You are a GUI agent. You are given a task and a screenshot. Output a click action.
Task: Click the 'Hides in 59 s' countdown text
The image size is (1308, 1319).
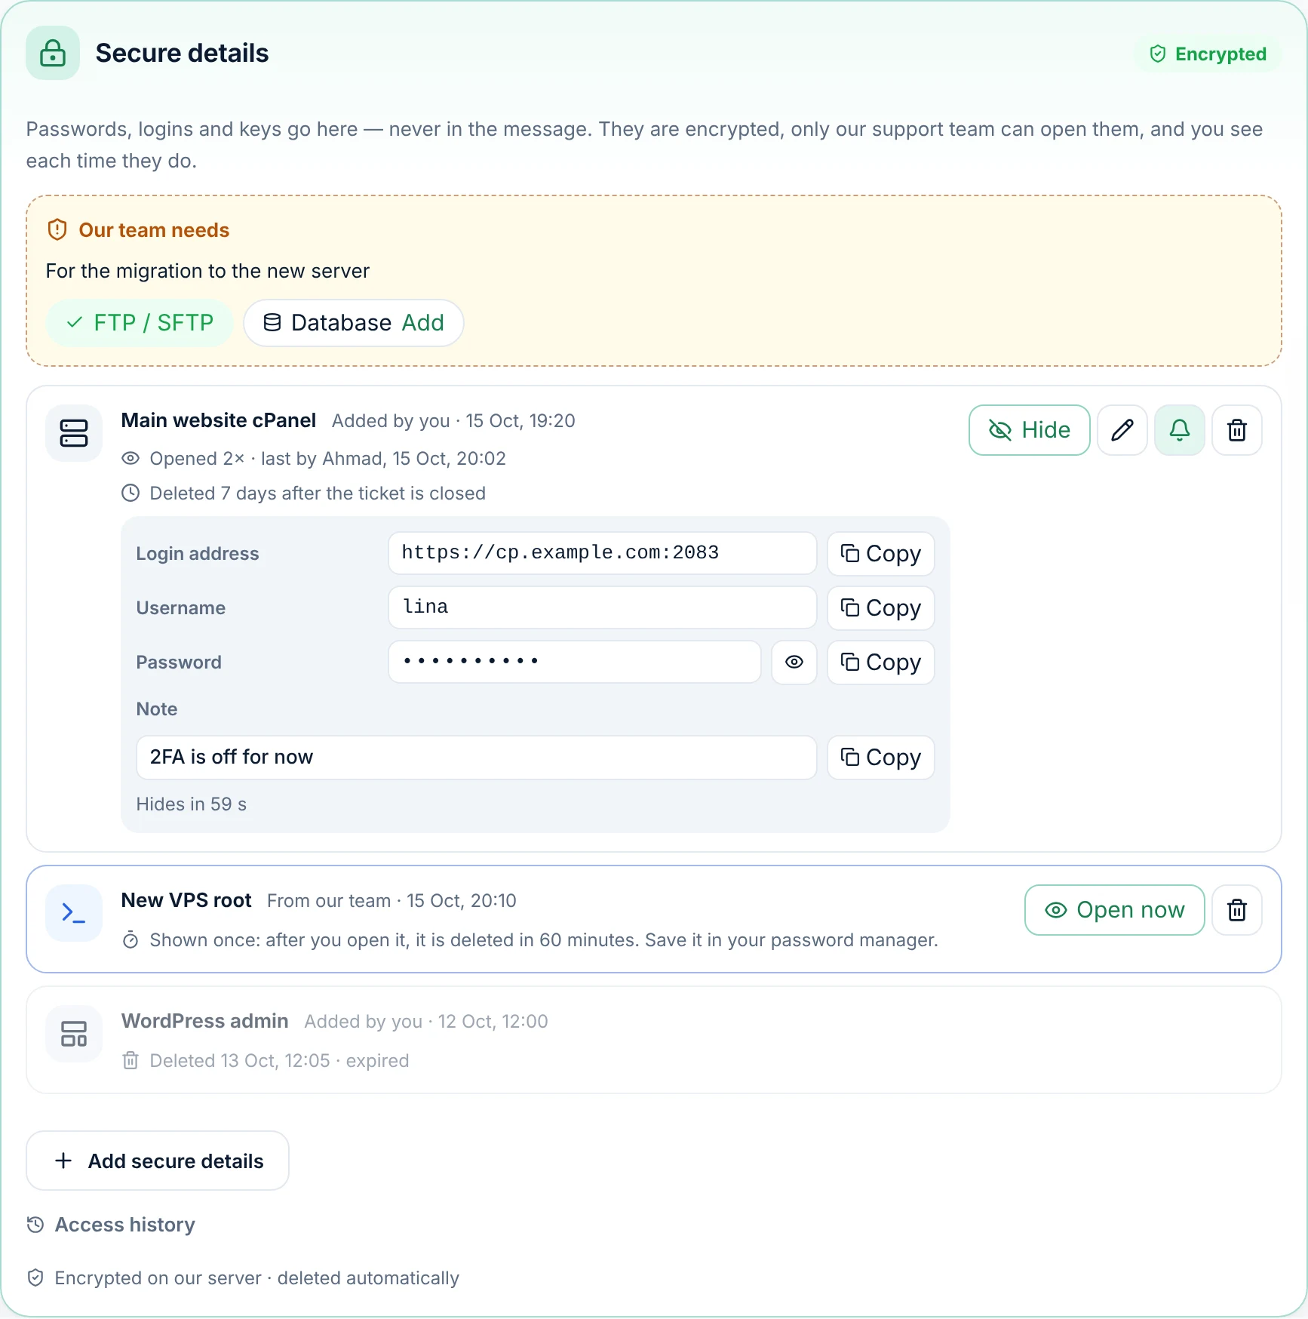click(192, 804)
